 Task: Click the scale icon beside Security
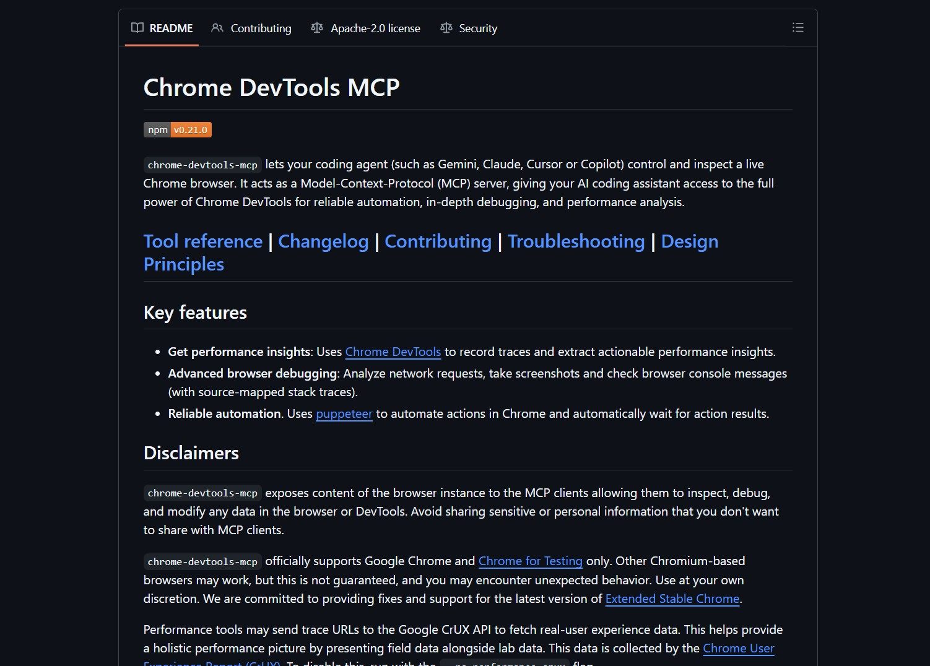[446, 28]
